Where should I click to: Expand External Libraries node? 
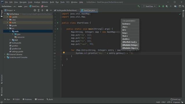pos(5,55)
